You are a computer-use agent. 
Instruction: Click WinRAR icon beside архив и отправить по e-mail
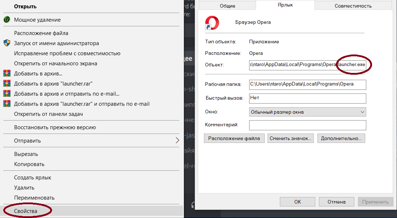click(x=7, y=94)
